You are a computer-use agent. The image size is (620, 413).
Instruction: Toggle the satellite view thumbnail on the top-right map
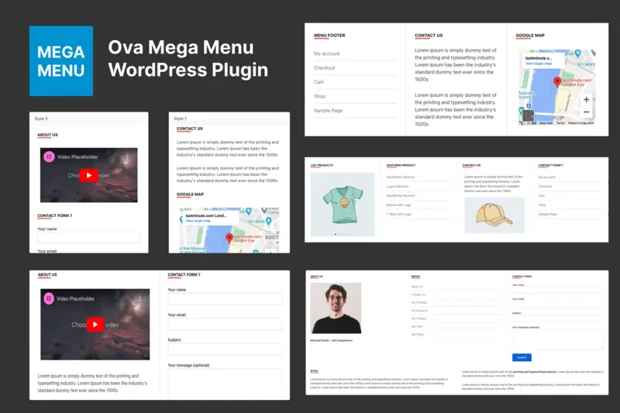click(x=528, y=116)
